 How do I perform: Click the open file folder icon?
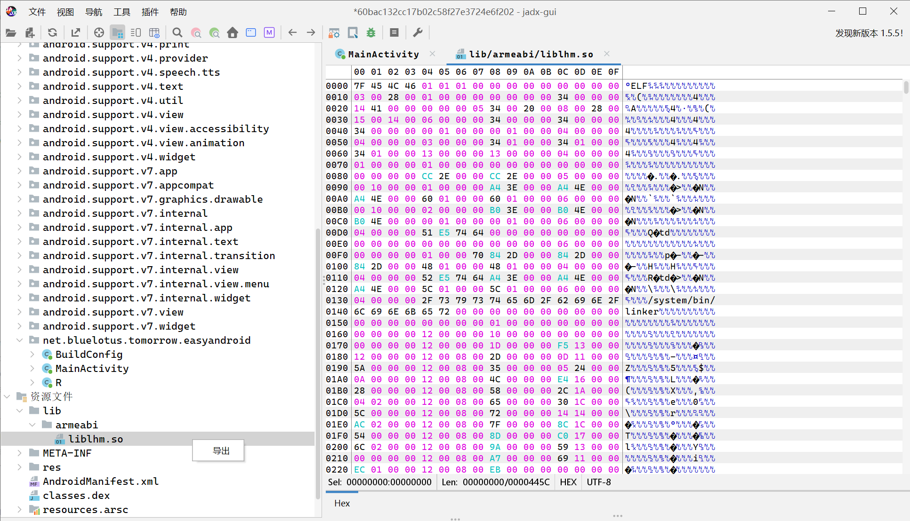tap(11, 32)
